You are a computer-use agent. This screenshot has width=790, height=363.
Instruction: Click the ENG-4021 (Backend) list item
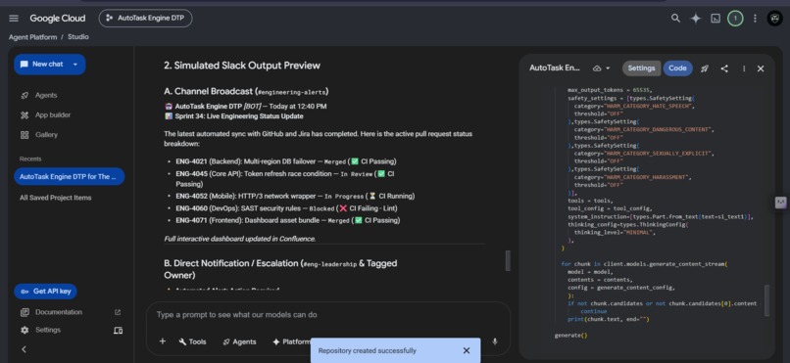285,161
